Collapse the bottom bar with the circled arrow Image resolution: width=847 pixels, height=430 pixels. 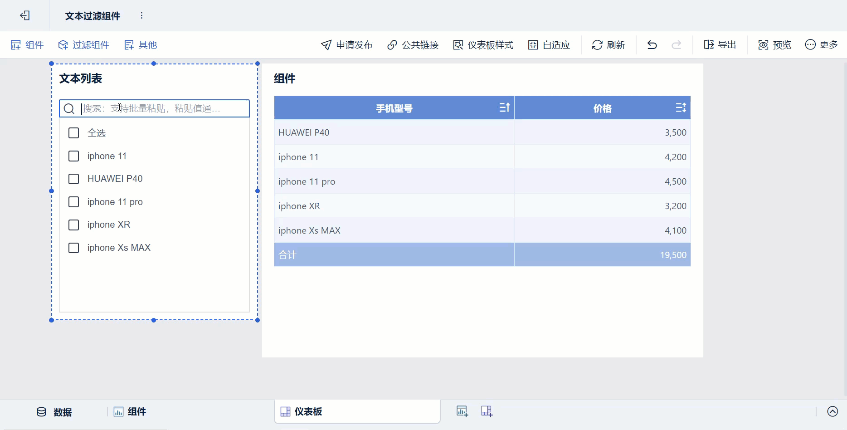point(832,411)
